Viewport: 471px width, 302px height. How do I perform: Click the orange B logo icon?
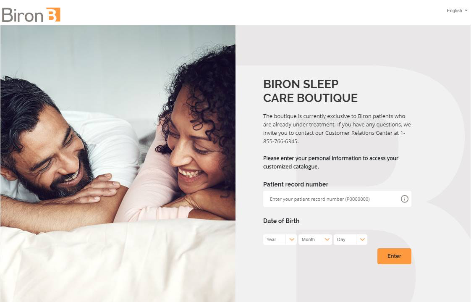point(53,14)
